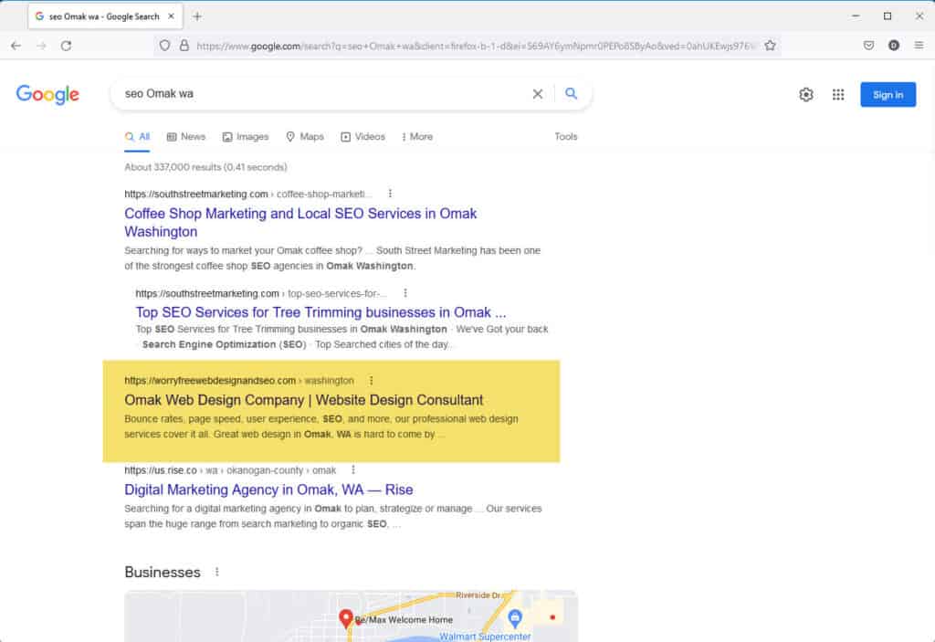The height and width of the screenshot is (642, 935).
Task: Open the search Tools option
Action: 566,137
